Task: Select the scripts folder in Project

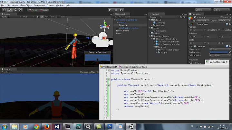Action: click(x=155, y=33)
